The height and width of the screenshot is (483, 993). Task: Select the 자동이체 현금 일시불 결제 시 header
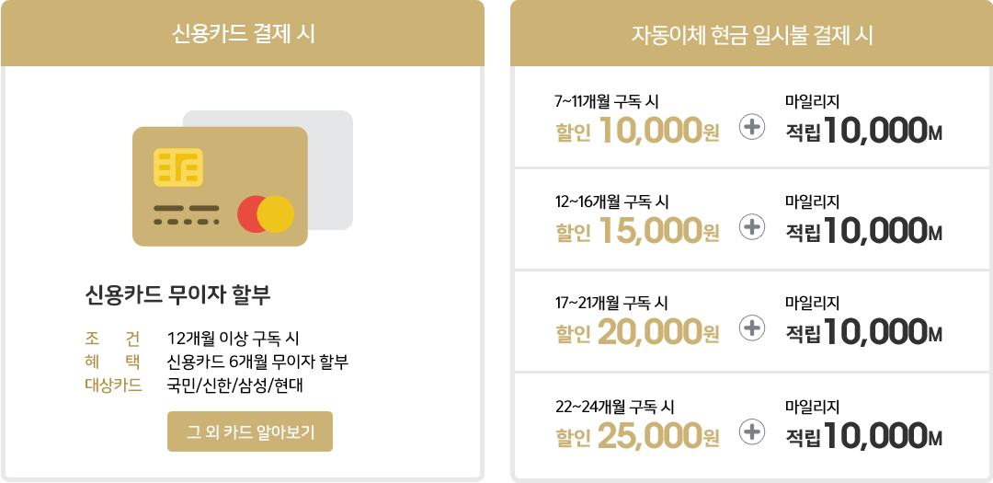click(x=752, y=34)
